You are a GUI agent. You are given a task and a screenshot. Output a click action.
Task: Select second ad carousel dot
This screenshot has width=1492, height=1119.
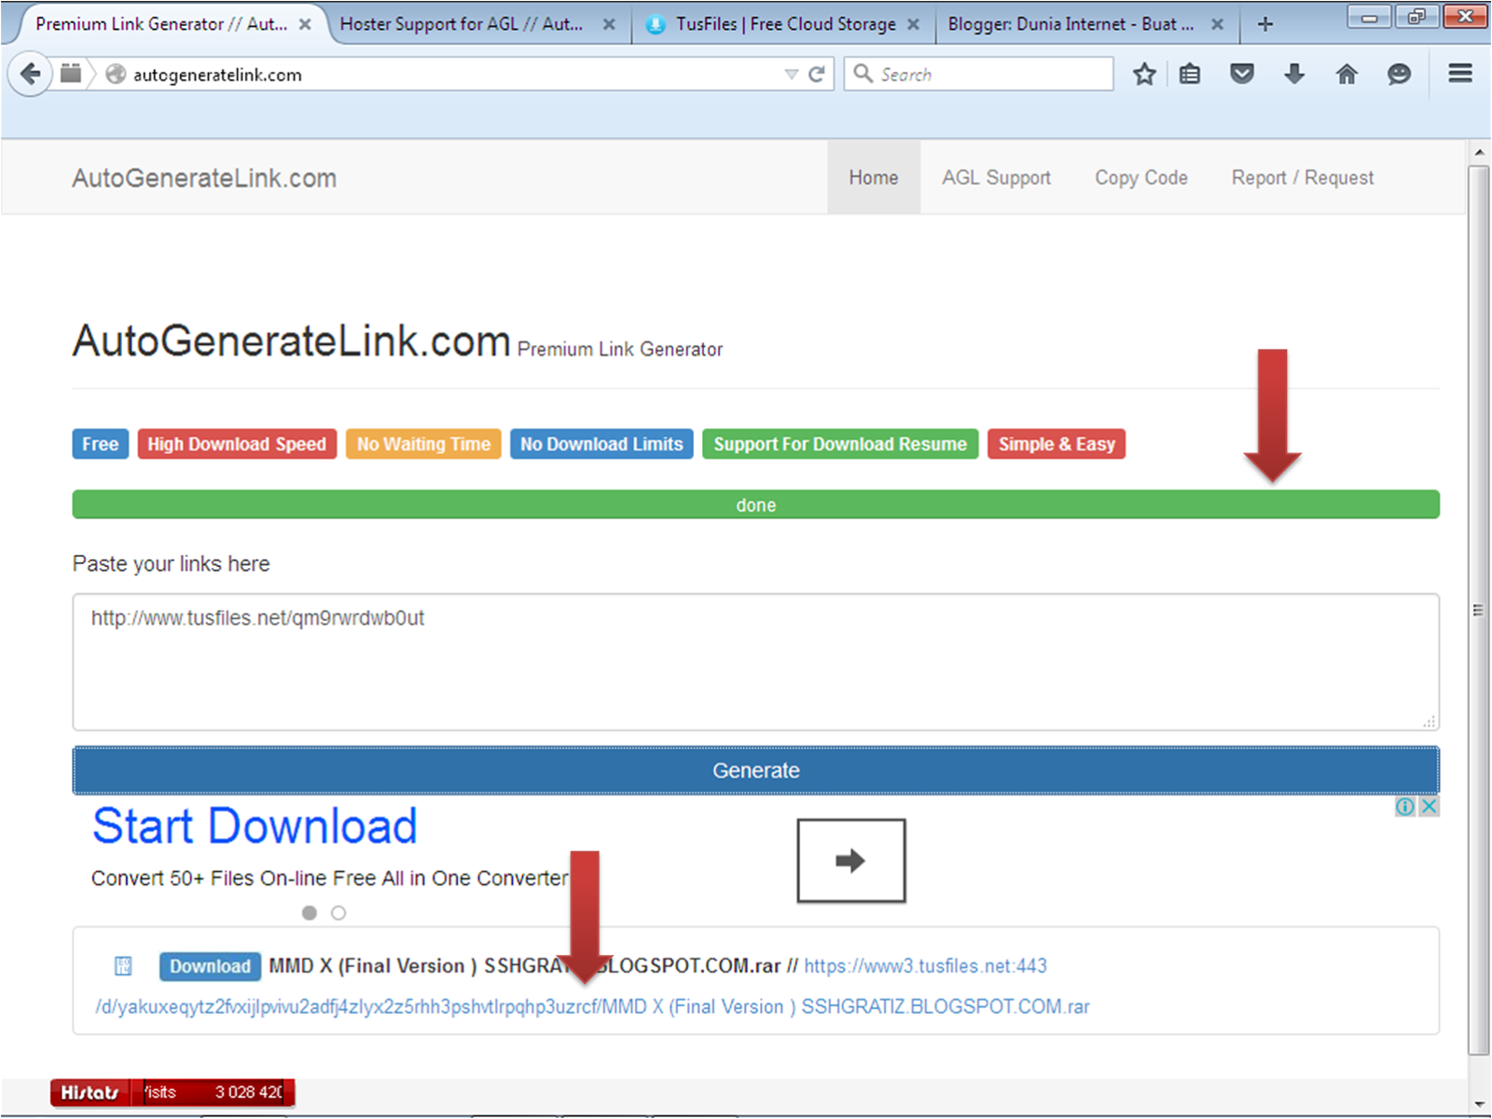point(338,913)
